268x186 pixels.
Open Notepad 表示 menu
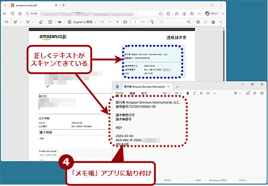point(144,93)
